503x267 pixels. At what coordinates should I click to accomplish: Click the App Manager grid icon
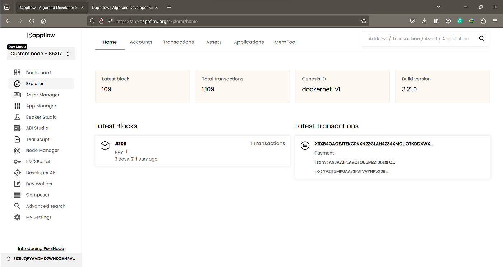17,106
